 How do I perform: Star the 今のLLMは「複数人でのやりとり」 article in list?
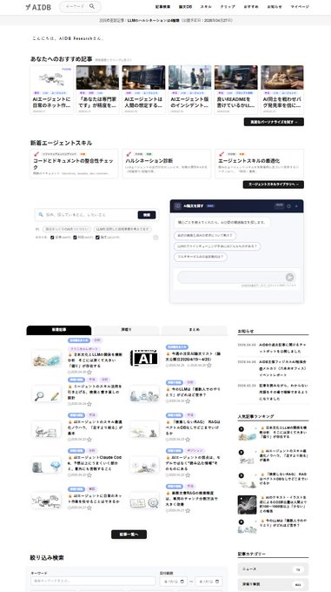188,400
